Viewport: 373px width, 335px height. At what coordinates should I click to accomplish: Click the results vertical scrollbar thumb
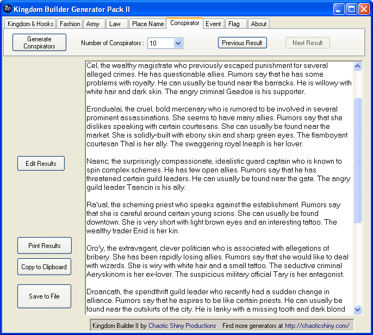pyautogui.click(x=358, y=160)
